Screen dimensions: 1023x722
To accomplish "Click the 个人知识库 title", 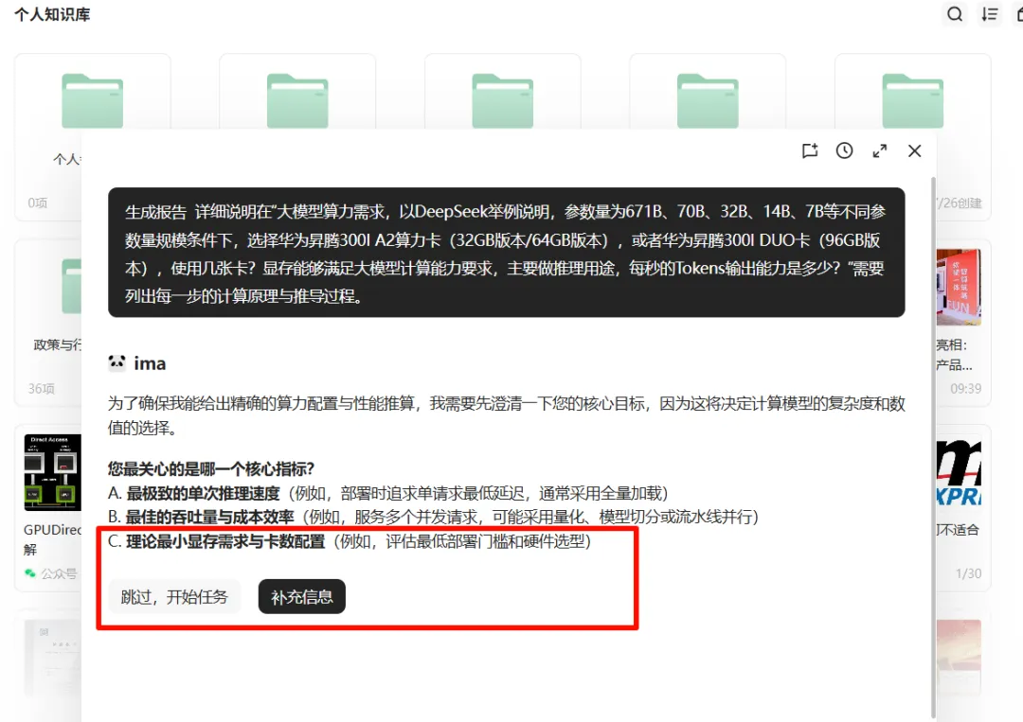I will 52,14.
